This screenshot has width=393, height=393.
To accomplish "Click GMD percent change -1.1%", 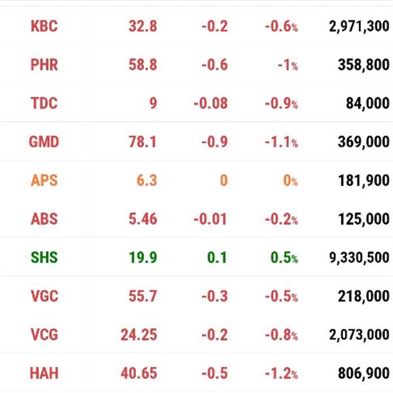I will (282, 142).
